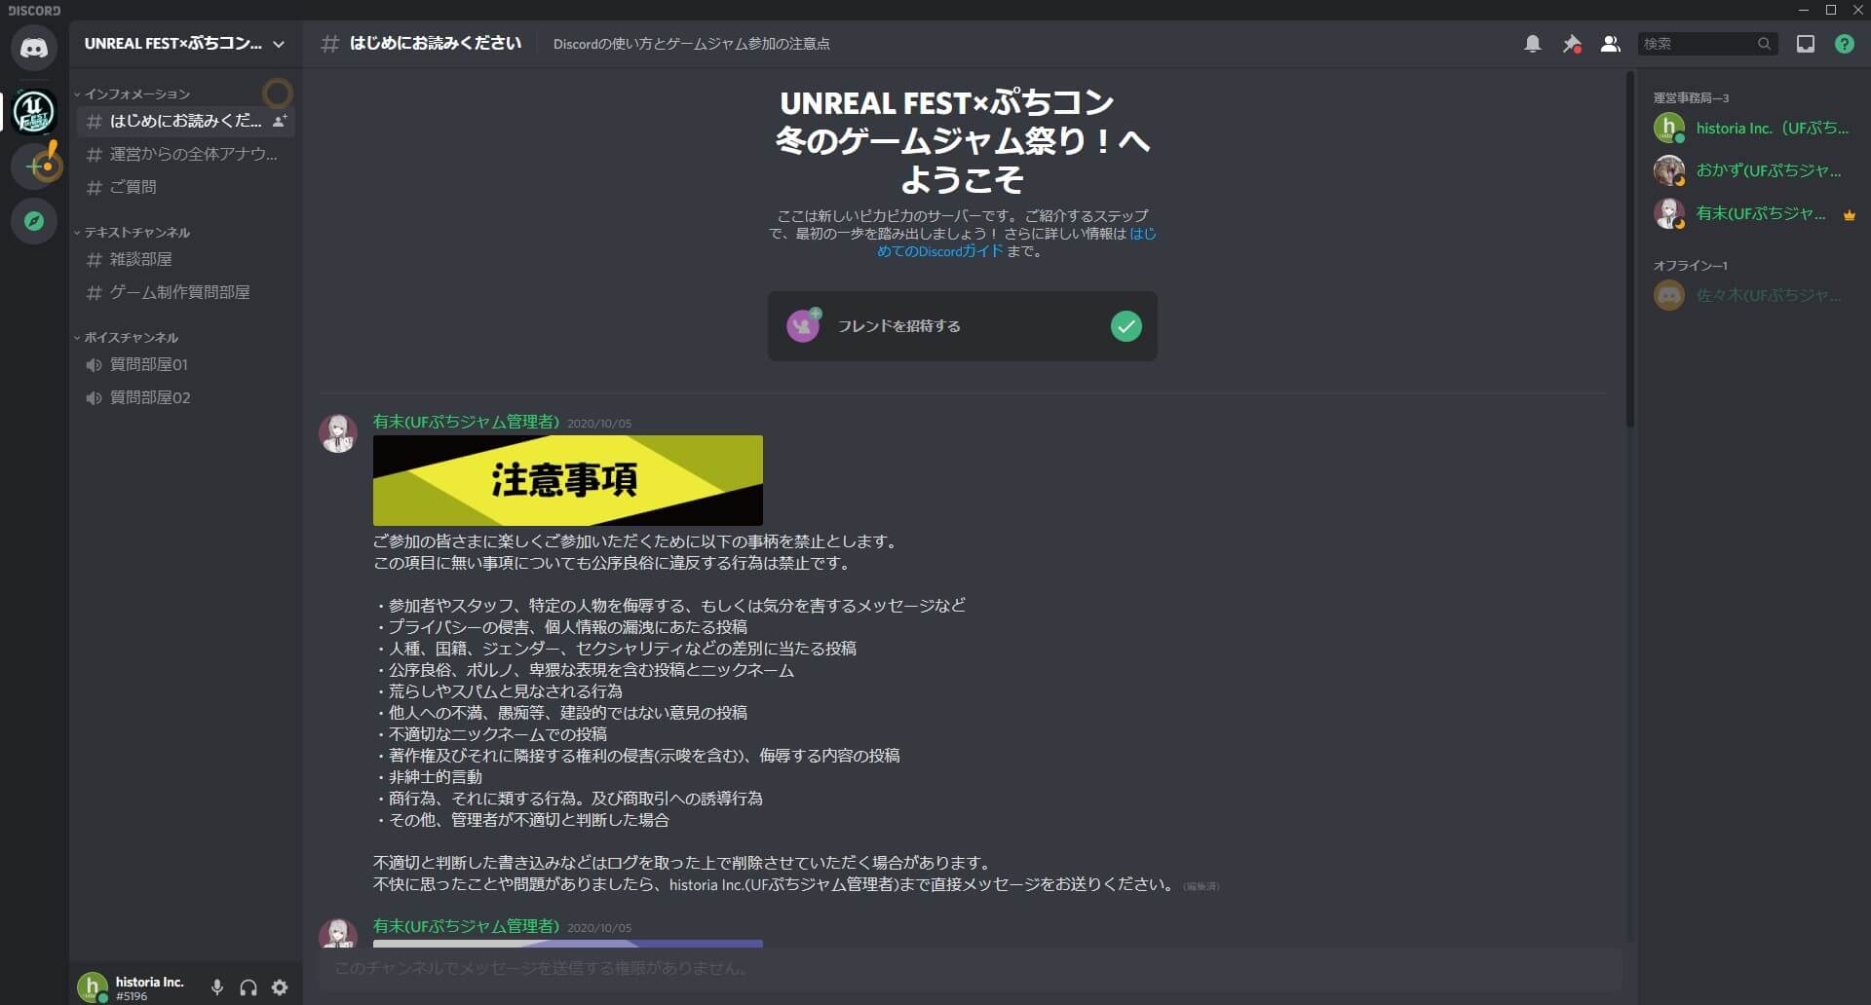
Task: Select the UNREAL FEST server icon
Action: pos(34,111)
